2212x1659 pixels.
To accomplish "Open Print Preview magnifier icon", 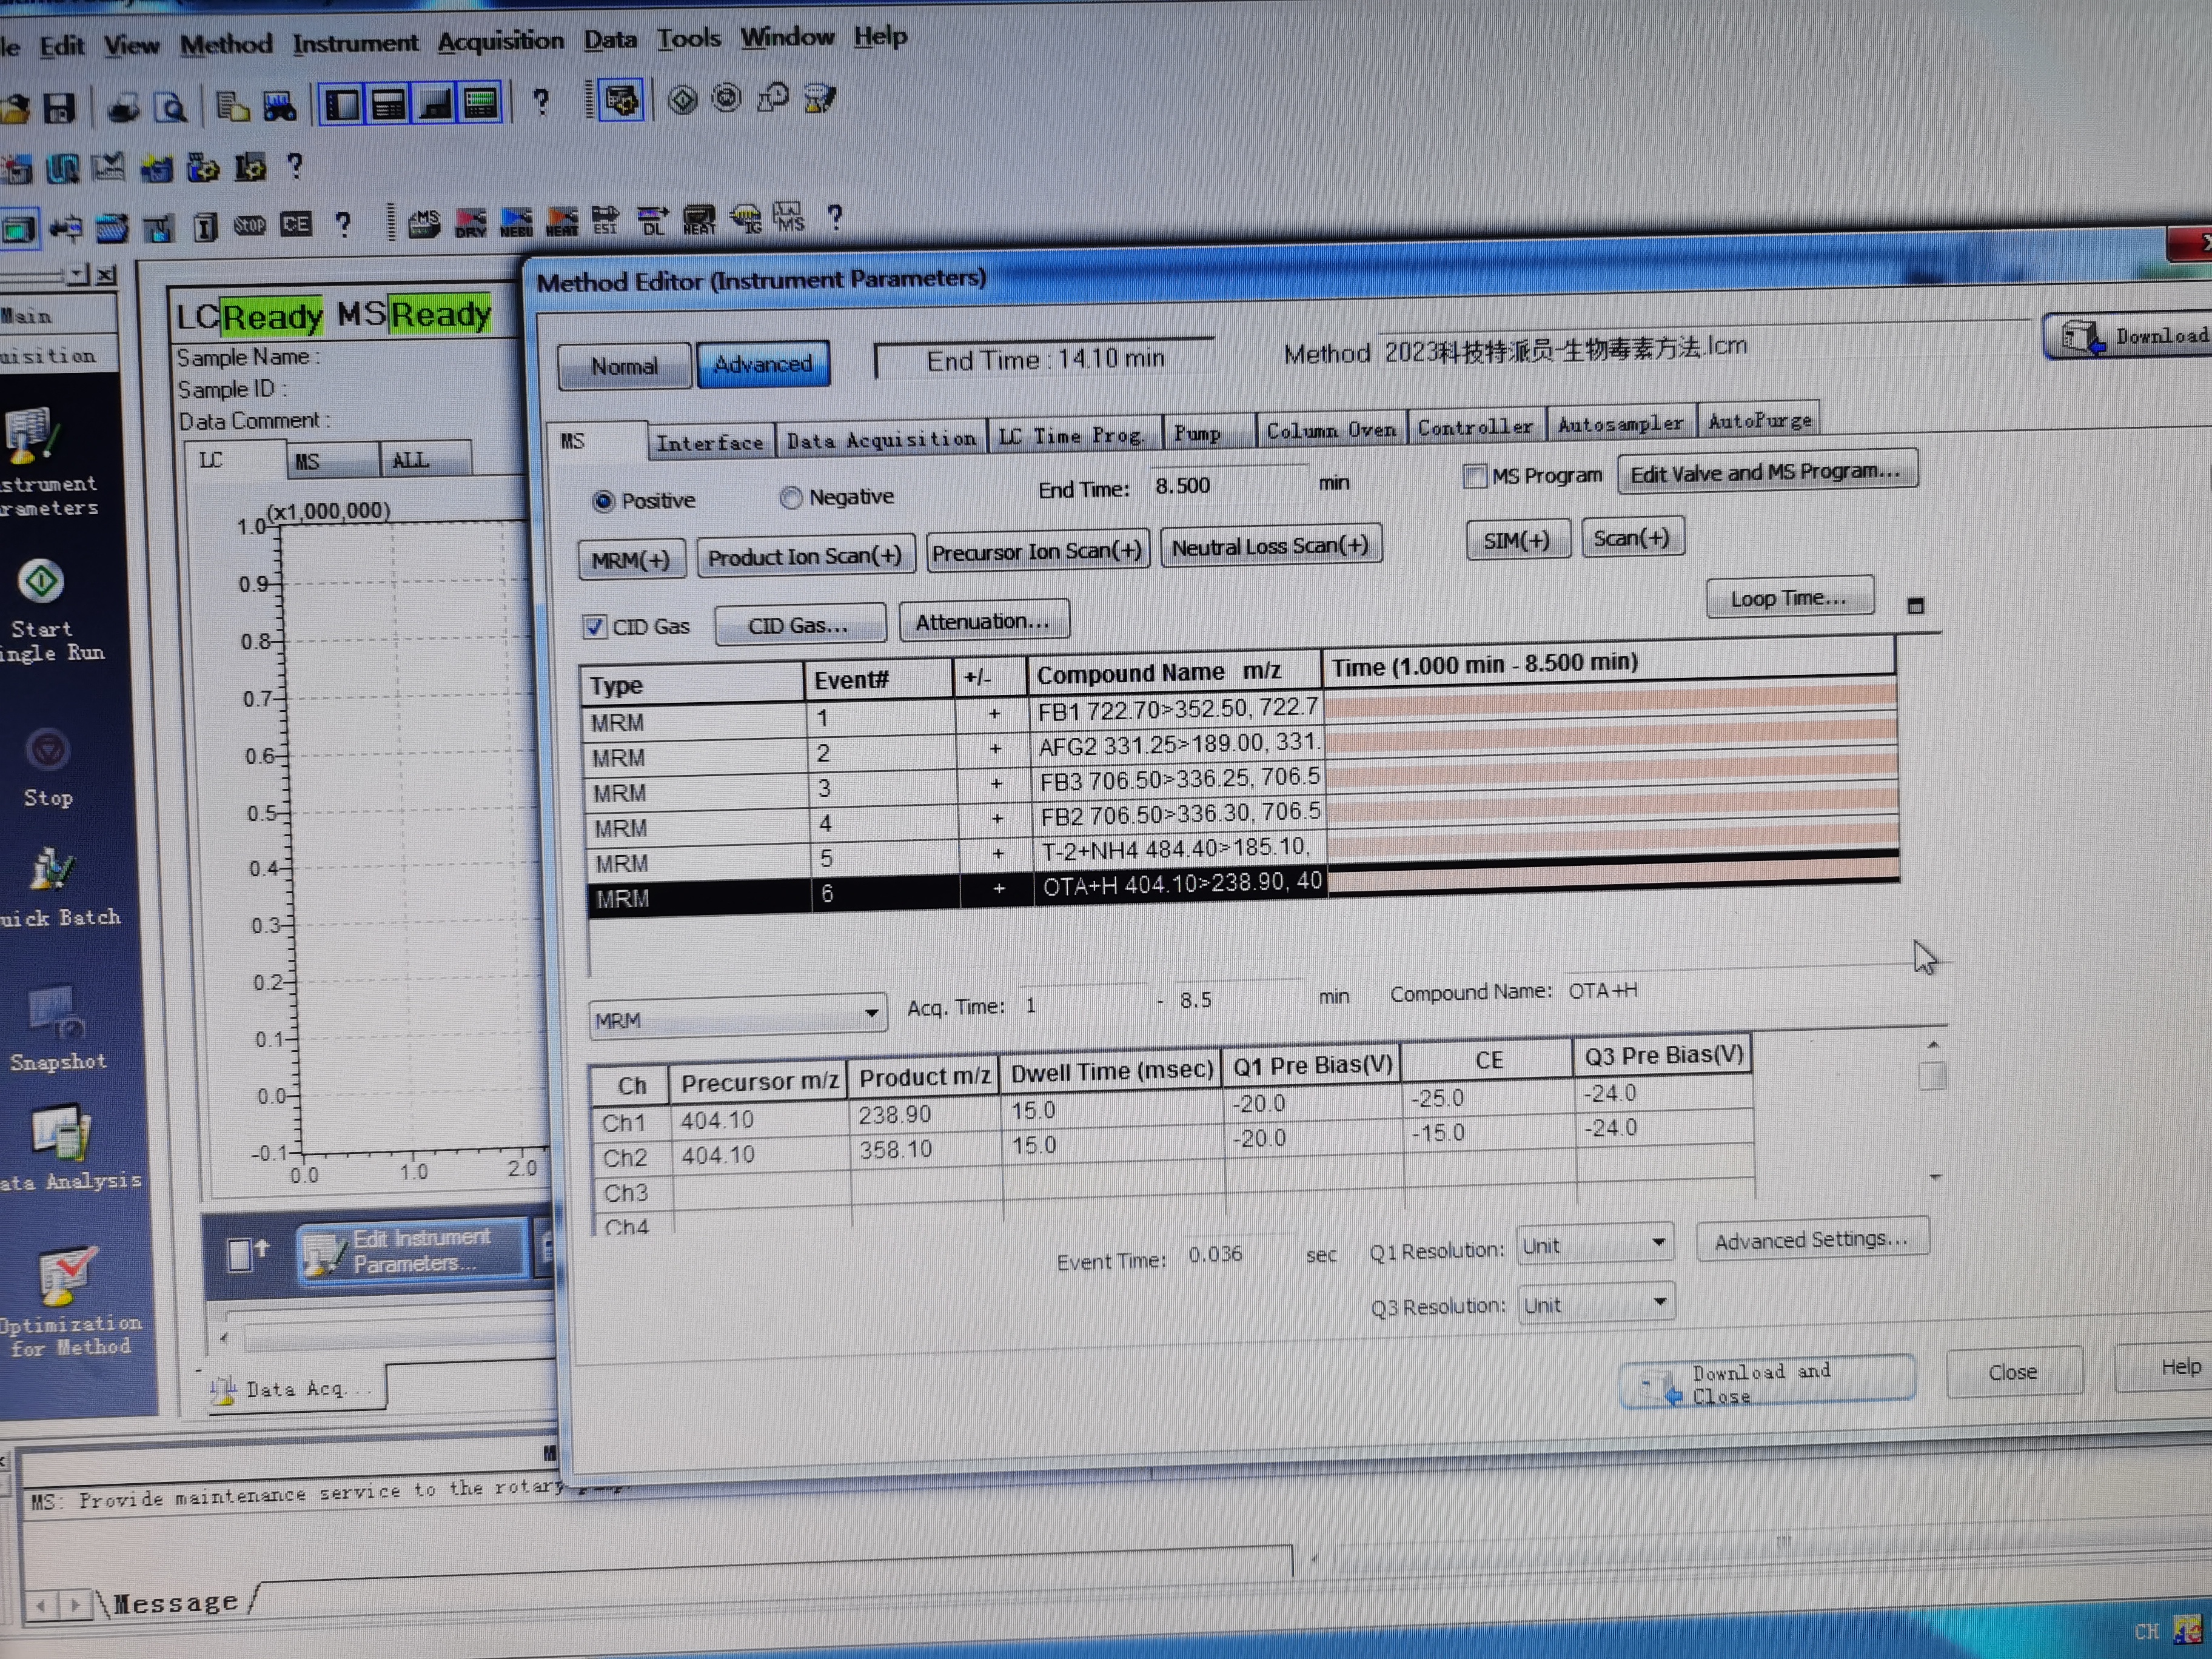I will point(171,106).
